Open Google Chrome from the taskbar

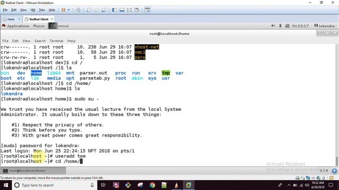[152, 185]
